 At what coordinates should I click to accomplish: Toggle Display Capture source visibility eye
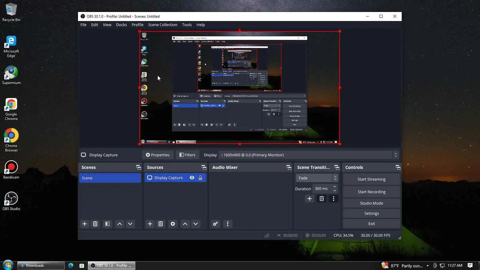192,178
